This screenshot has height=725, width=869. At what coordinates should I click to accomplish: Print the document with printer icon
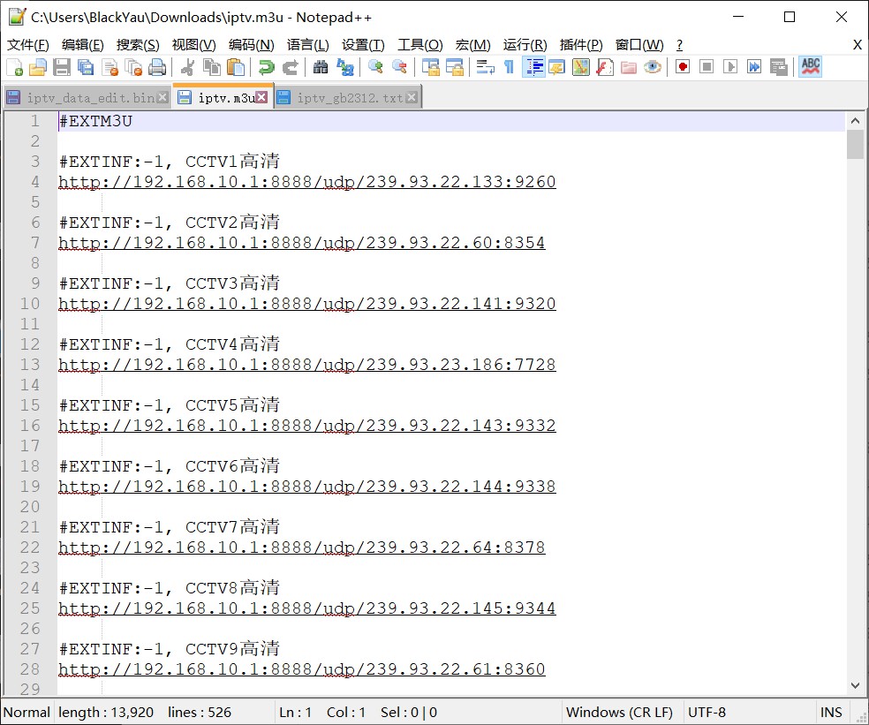[x=157, y=67]
